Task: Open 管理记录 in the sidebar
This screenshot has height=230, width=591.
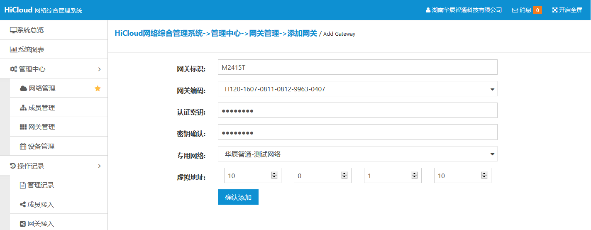Action: tap(41, 185)
